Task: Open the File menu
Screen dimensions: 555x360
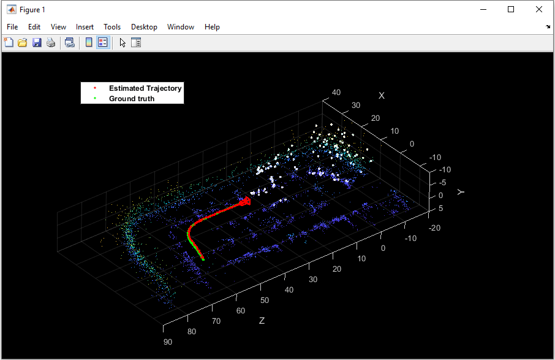Action: (x=12, y=27)
